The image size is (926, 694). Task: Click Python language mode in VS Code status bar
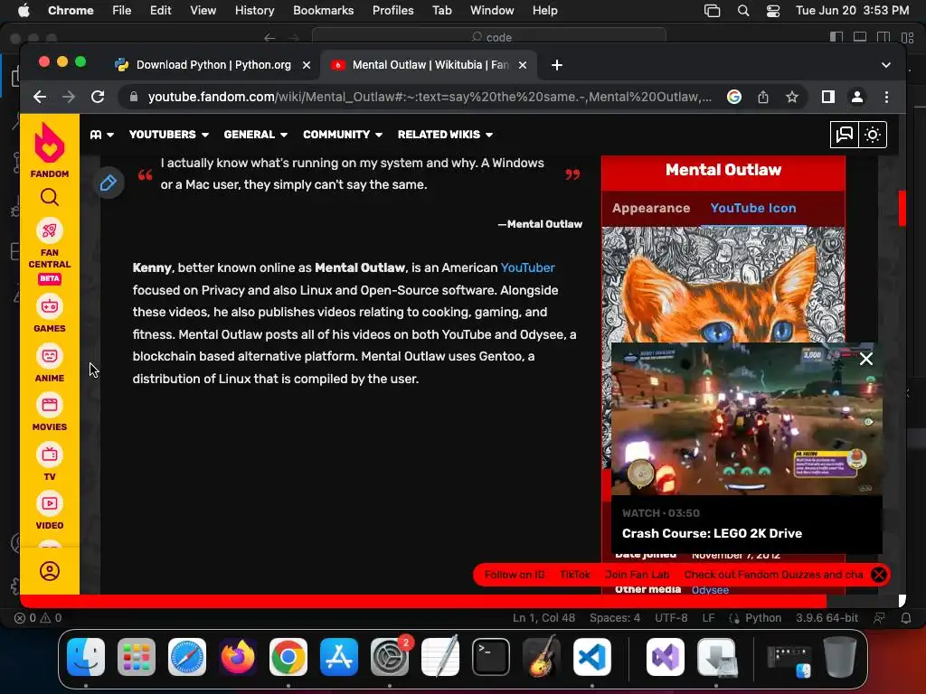(762, 618)
